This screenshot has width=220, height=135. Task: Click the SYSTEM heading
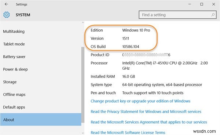click(23, 15)
